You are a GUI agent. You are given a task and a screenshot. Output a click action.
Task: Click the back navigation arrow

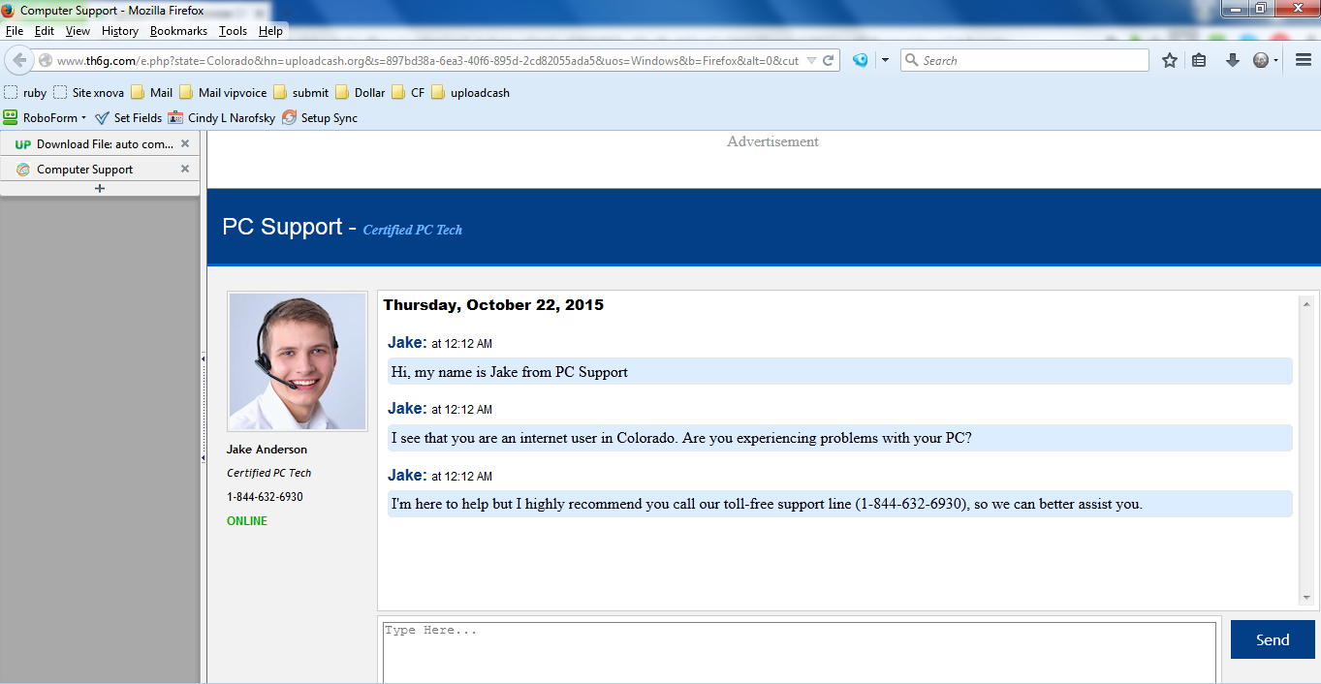coord(19,60)
